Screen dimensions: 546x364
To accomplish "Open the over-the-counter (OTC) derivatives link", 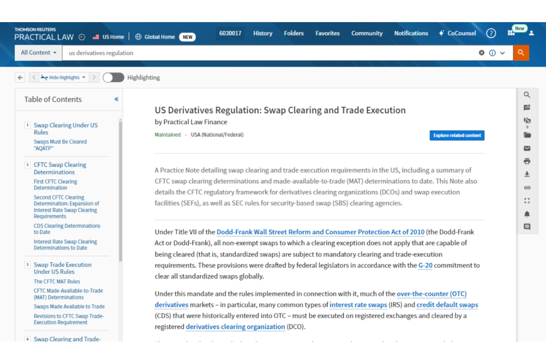I will point(311,299).
